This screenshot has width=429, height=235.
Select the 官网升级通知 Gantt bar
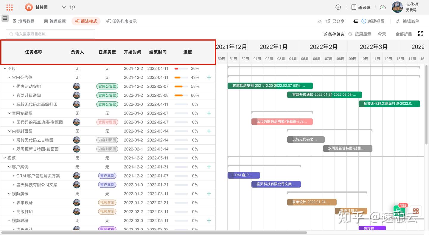point(324,95)
